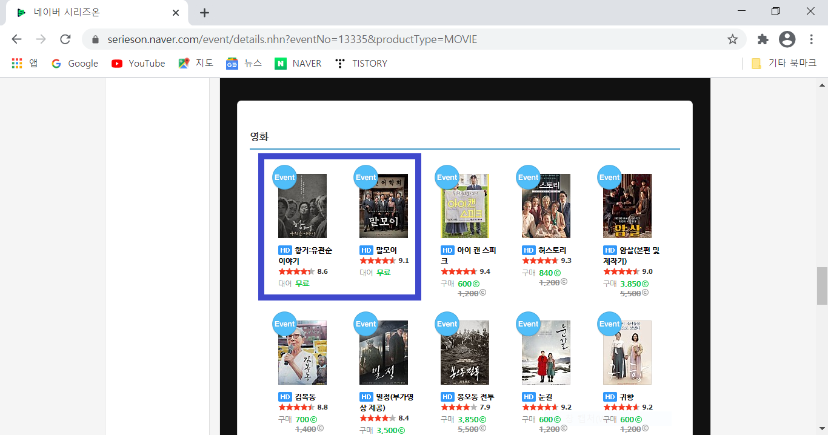Click the 영화 section heading
828x435 pixels.
click(x=259, y=136)
